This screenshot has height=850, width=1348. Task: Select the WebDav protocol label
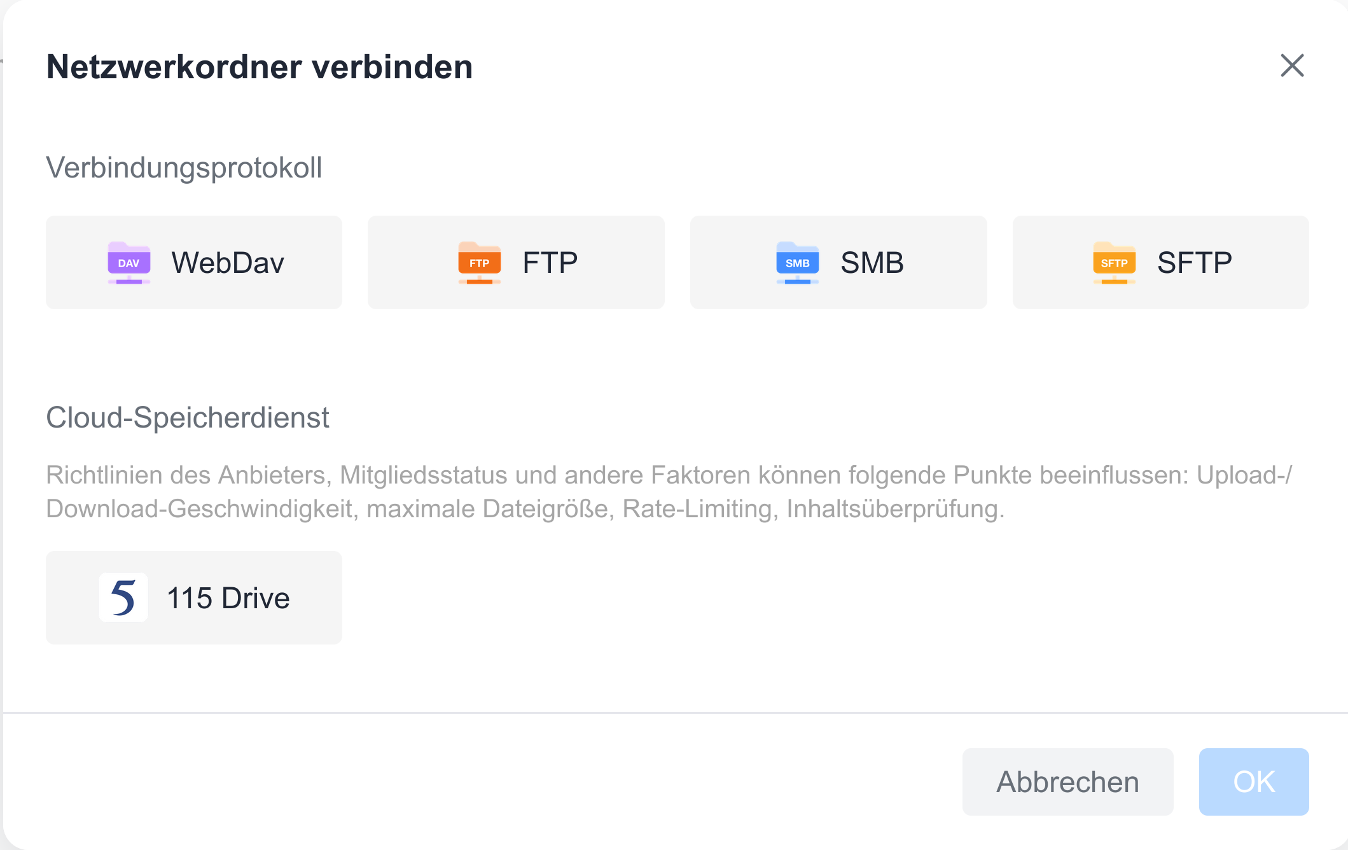228,263
